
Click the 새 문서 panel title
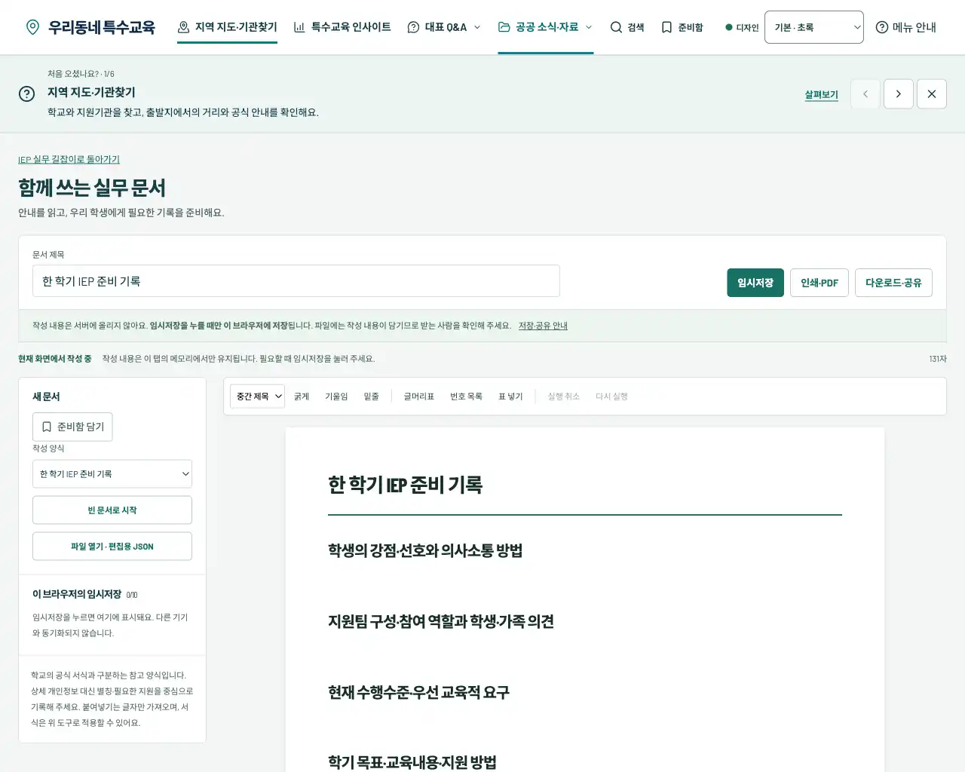click(x=46, y=397)
